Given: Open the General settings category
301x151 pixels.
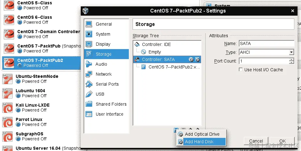Looking at the screenshot, I should click(106, 24).
